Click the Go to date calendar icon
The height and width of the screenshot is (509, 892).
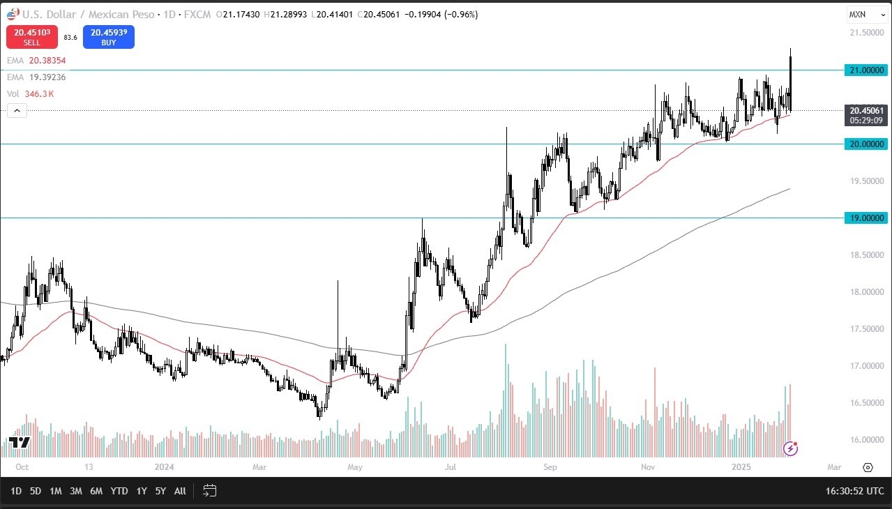(209, 491)
